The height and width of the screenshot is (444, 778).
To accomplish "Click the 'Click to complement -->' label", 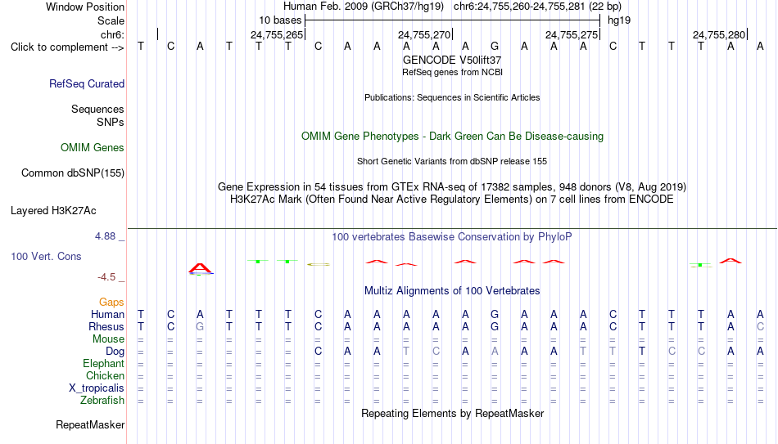I will click(67, 47).
